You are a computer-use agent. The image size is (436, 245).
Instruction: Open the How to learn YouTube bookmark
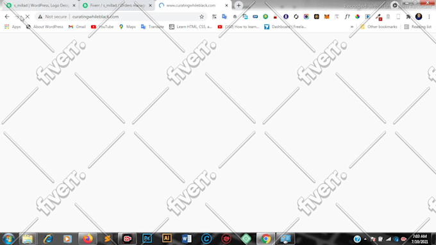coord(239,27)
